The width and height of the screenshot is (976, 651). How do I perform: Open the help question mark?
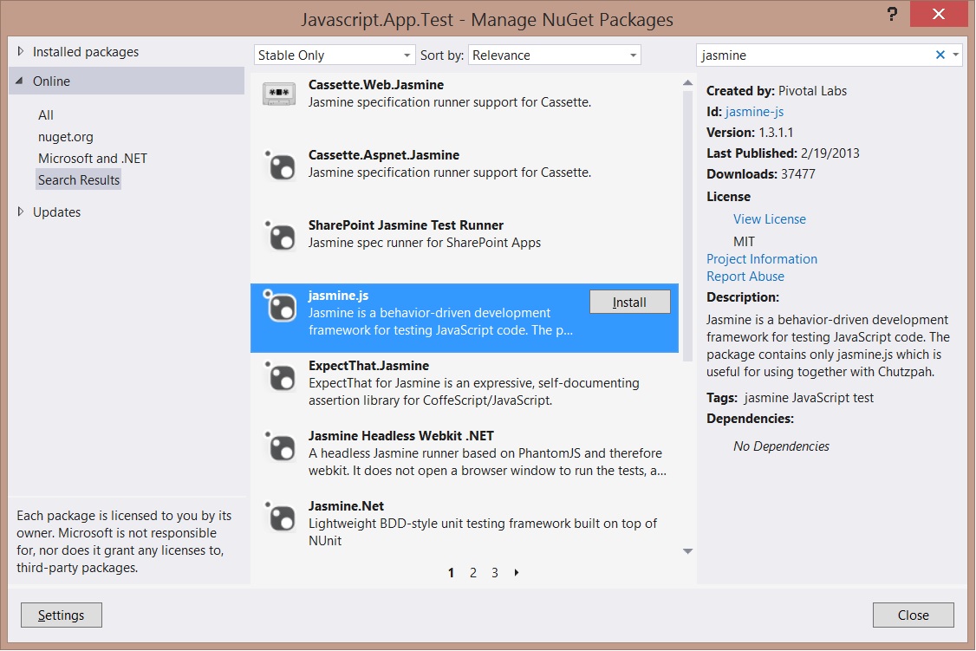(x=892, y=14)
